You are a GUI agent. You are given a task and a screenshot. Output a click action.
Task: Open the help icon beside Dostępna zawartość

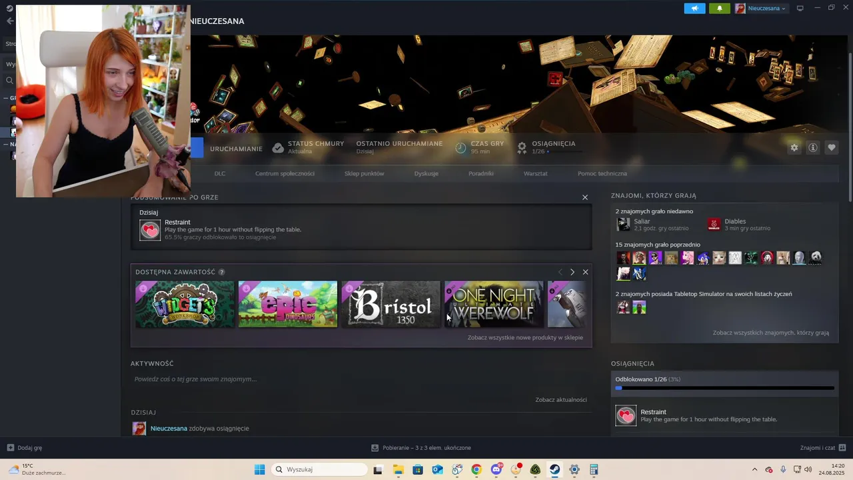221,272
